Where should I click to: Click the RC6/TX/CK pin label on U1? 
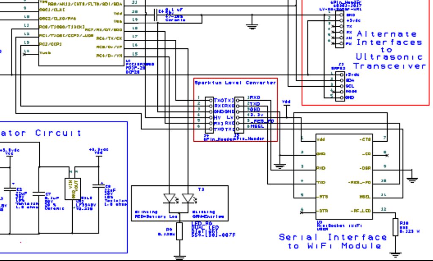pos(109,38)
